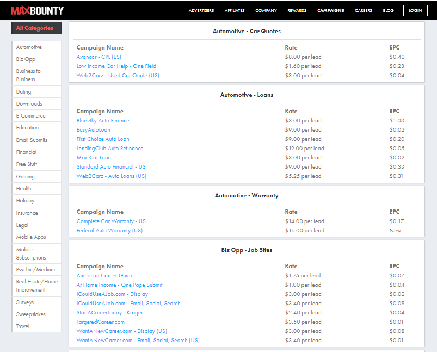437x352 pixels.
Task: Select Business to Business category
Action: tap(37, 75)
